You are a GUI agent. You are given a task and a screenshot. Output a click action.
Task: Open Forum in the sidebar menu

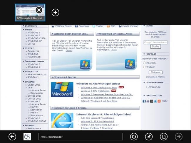tap(28, 30)
